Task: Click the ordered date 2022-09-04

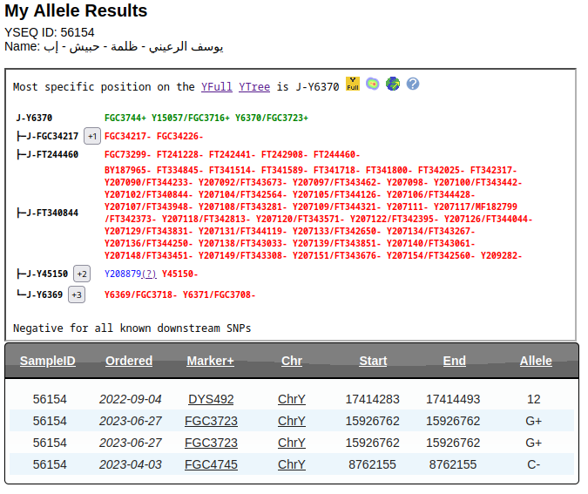Action: point(131,399)
